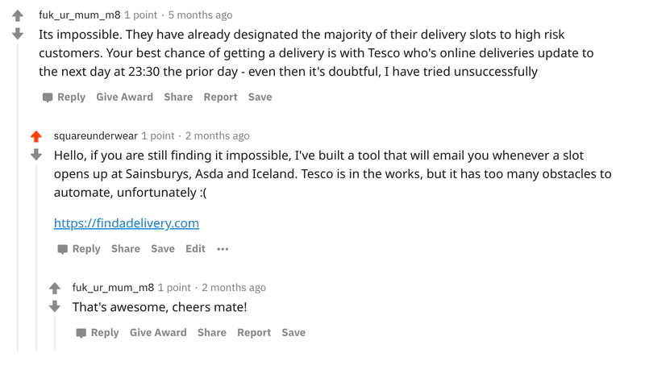Downvote the top fuk_ur_mum_m8 comment

(x=18, y=34)
